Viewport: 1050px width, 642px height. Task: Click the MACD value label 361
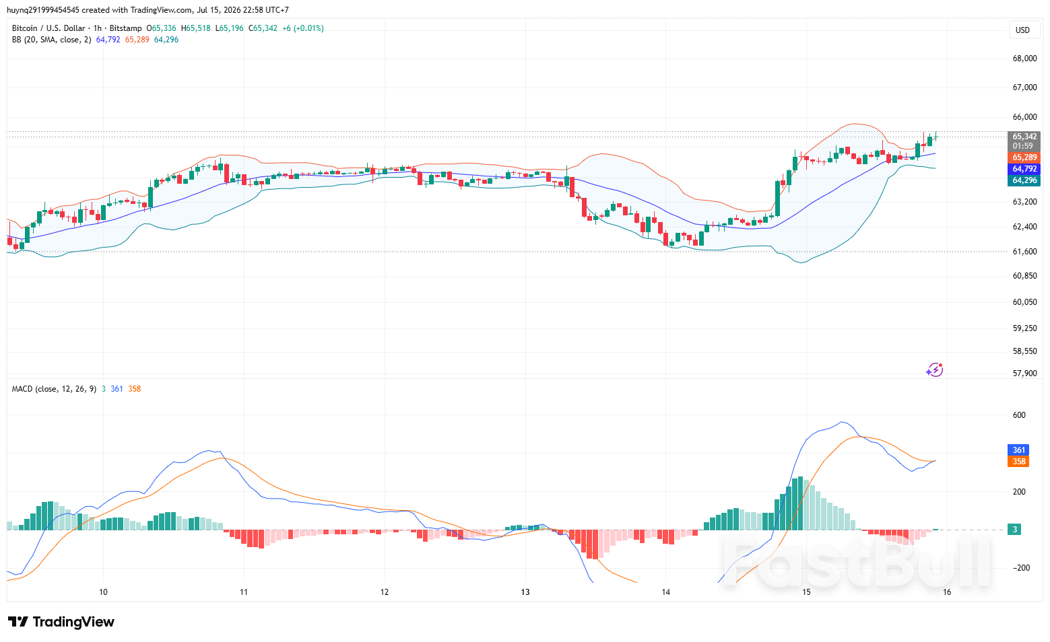1018,450
